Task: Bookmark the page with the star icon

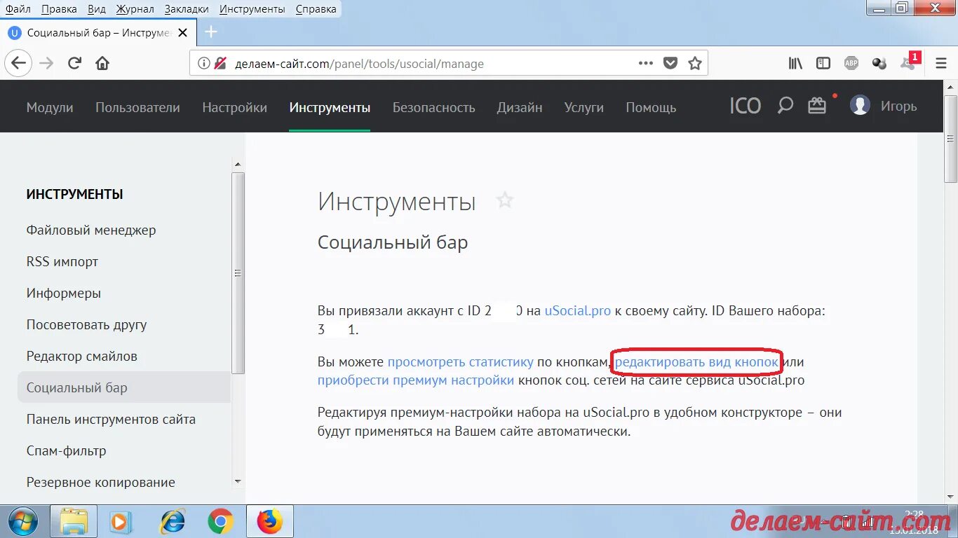Action: [x=694, y=62]
